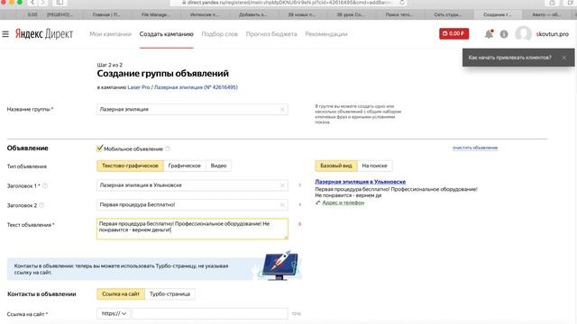
Task: Select Текстово-графическое ad type
Action: click(x=130, y=166)
